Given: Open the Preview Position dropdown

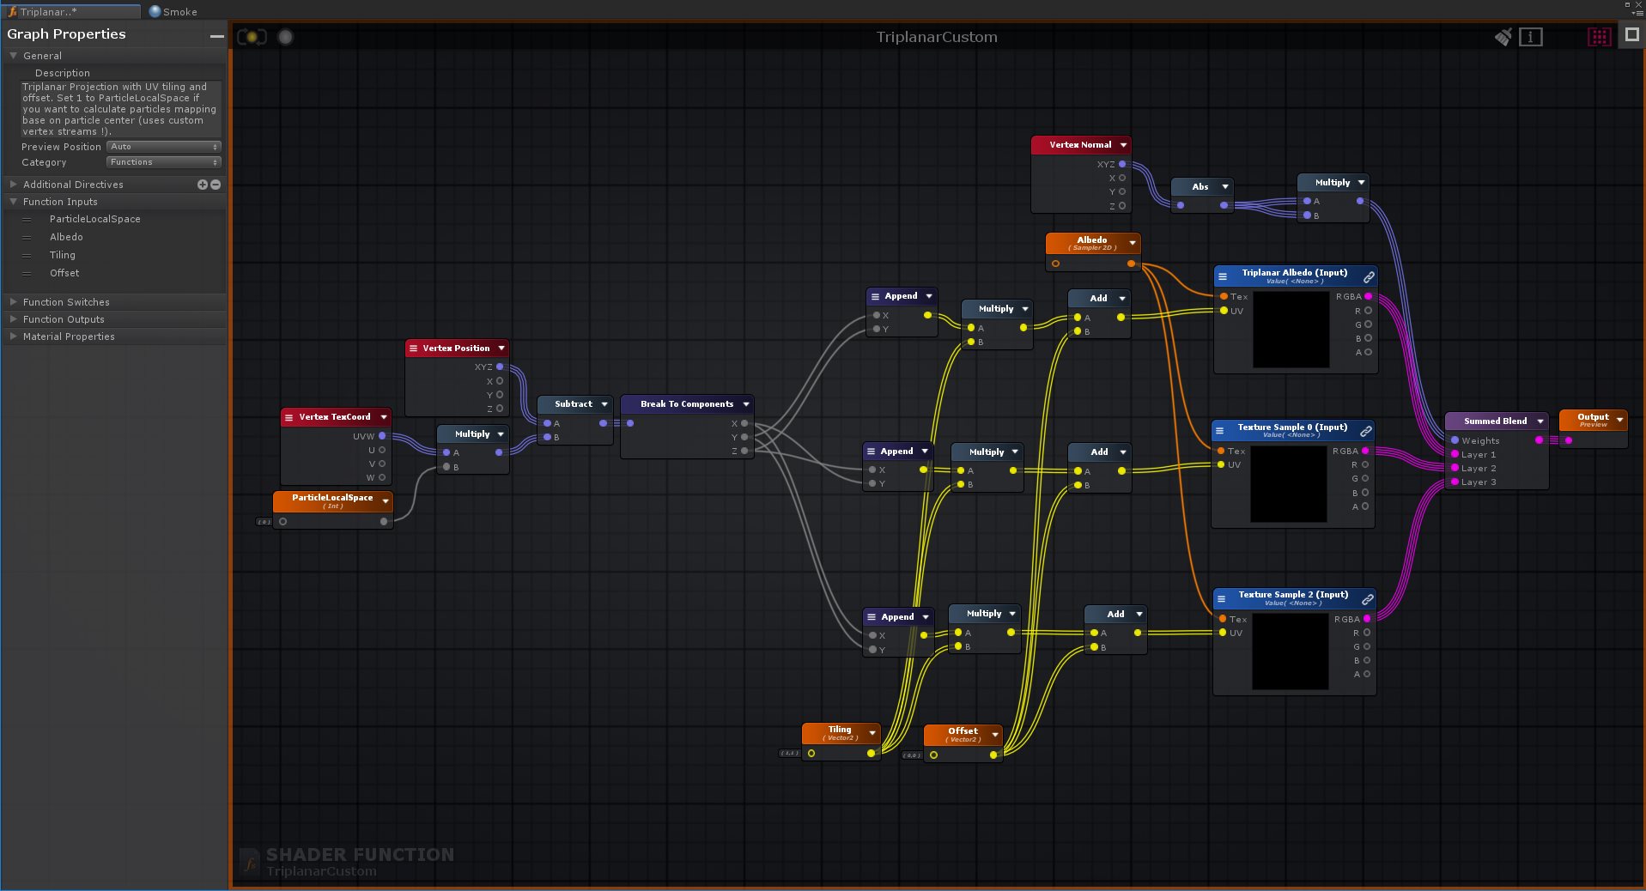Looking at the screenshot, I should [x=164, y=147].
